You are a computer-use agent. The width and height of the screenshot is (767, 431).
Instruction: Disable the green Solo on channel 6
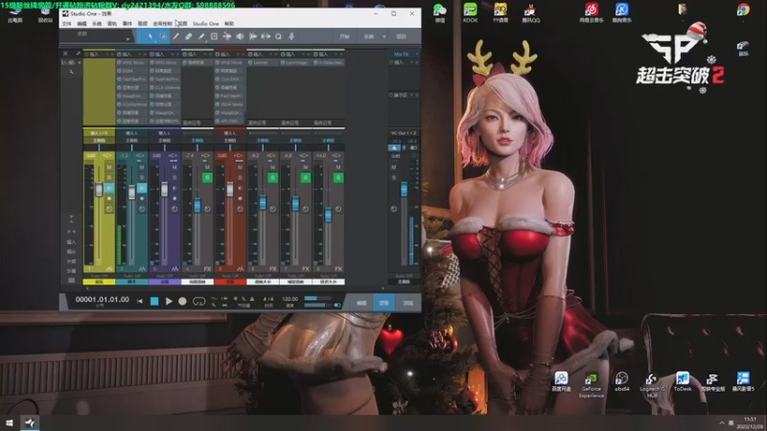(x=273, y=177)
